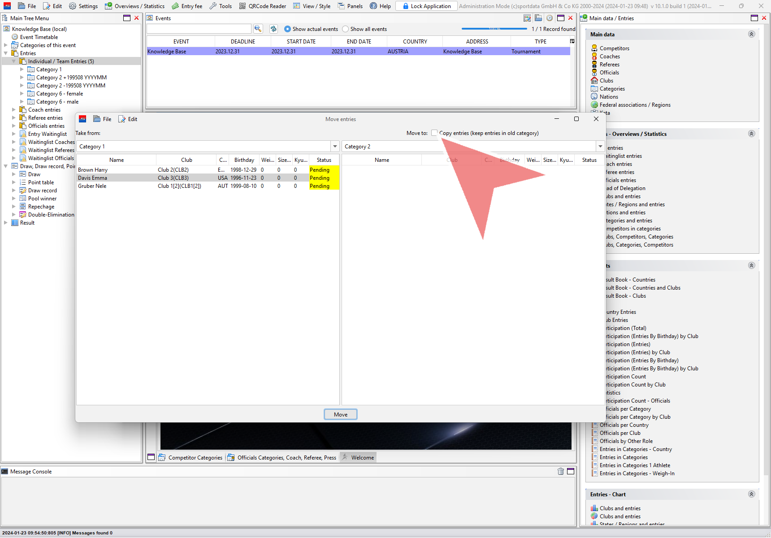Click Status column header in Take from table
The width and height of the screenshot is (771, 538).
pos(324,160)
